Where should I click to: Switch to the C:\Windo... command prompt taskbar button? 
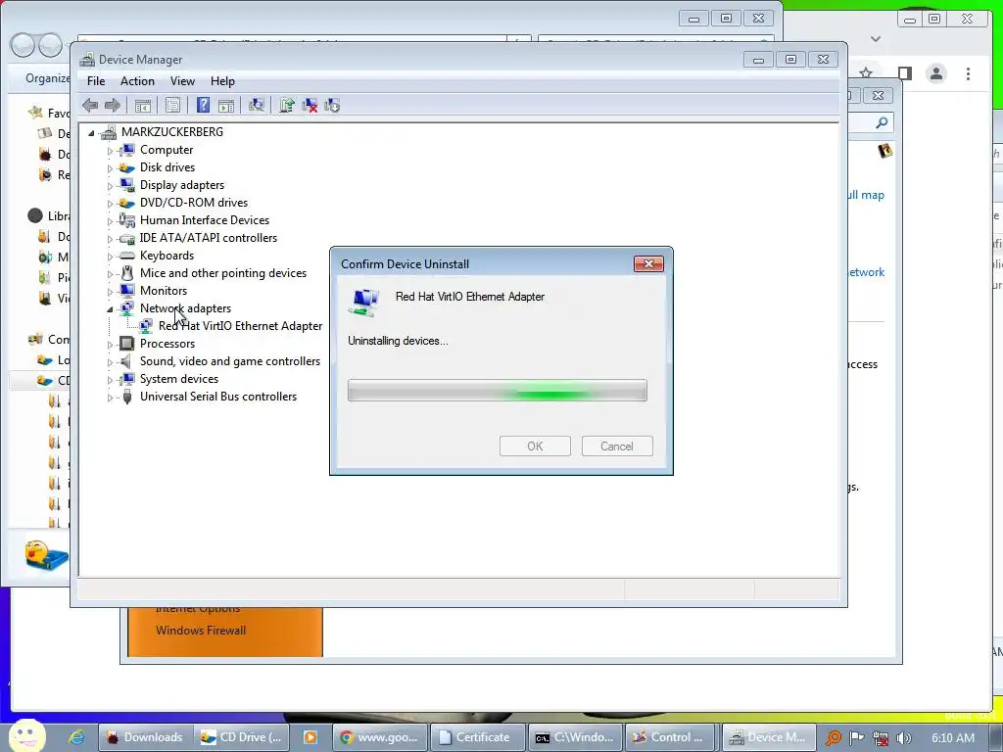click(x=575, y=737)
